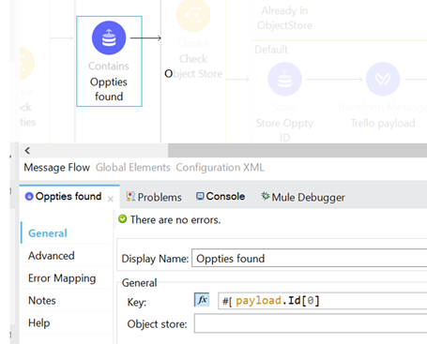Switch to the Console tab

(221, 196)
